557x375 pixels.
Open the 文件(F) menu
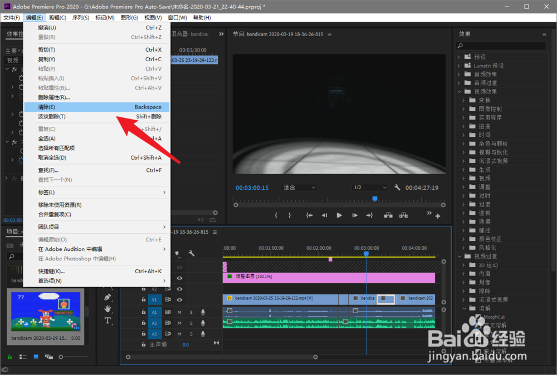pos(12,17)
